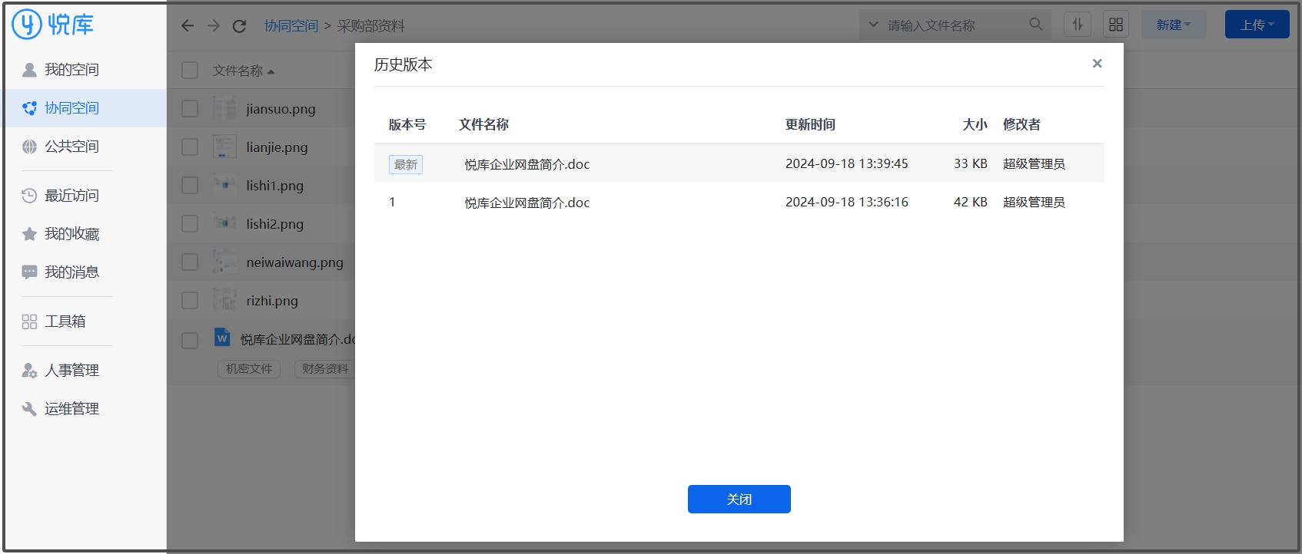Click the Word icon of the doc file
This screenshot has width=1302, height=554.
(x=222, y=338)
